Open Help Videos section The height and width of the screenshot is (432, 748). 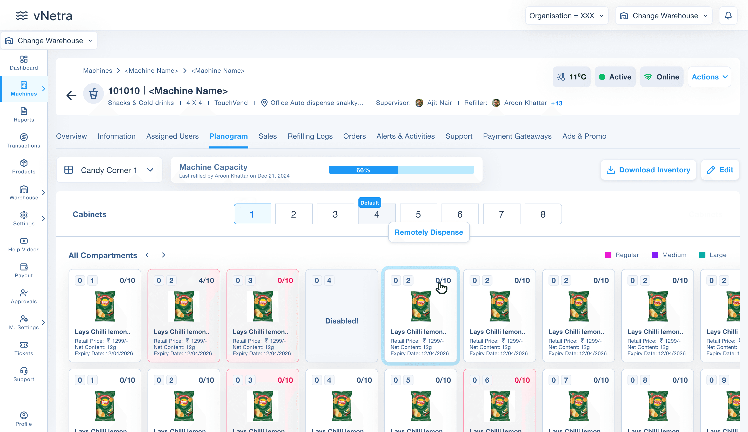(24, 245)
